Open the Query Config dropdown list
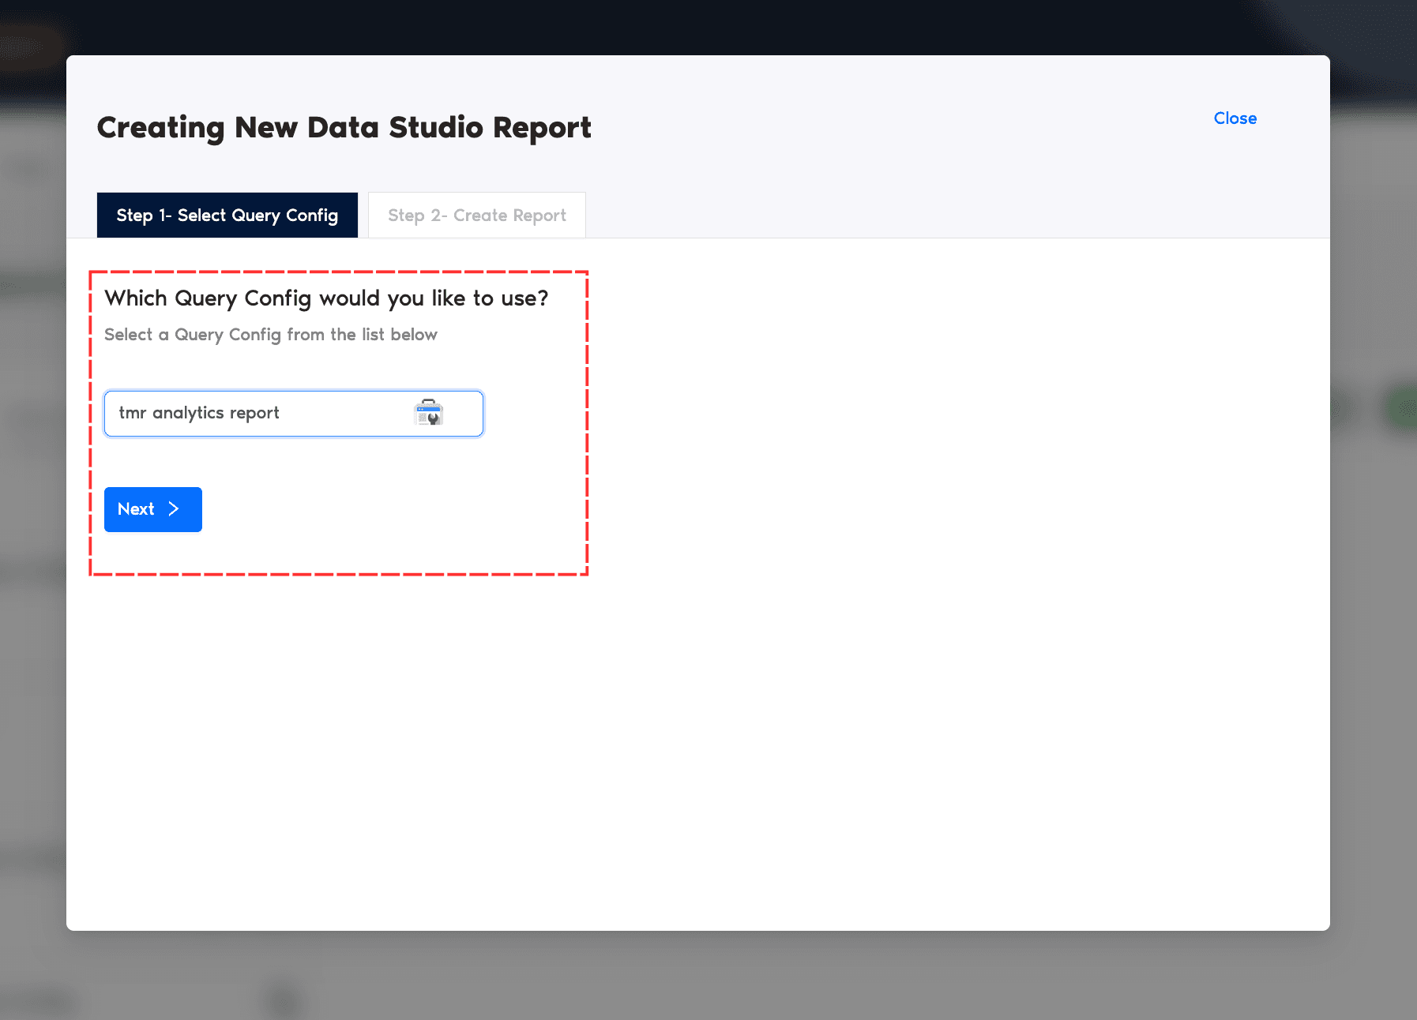 pos(293,413)
